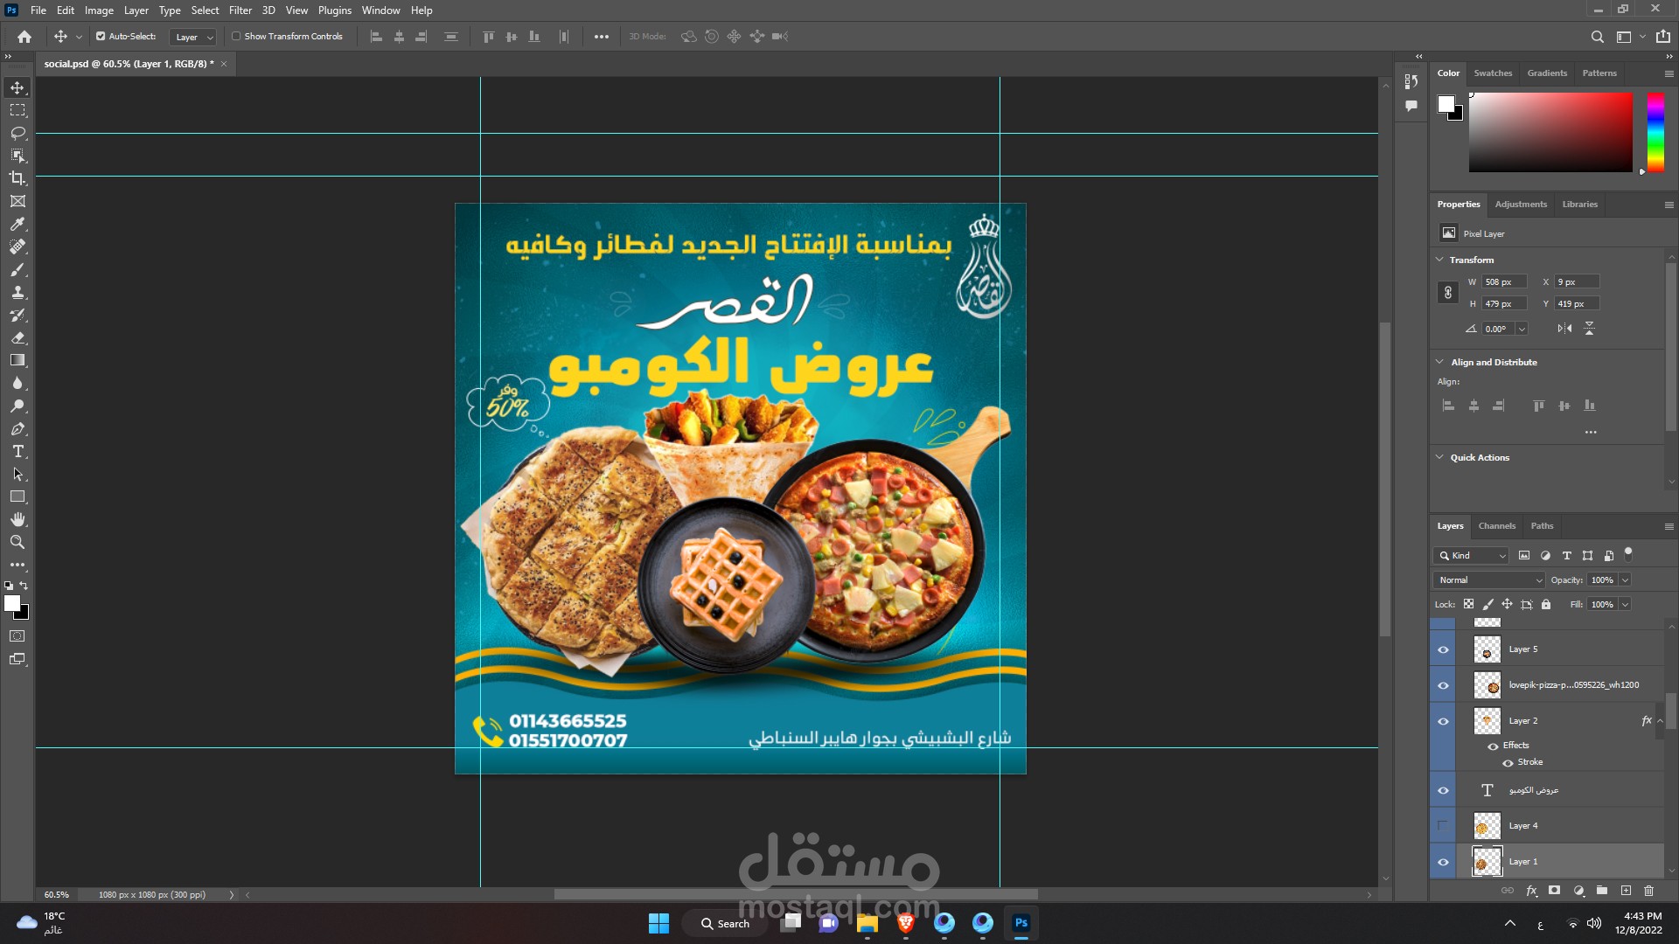Show hidden Layer 4 visibility box
Screen dimensions: 1679x944
1443,826
